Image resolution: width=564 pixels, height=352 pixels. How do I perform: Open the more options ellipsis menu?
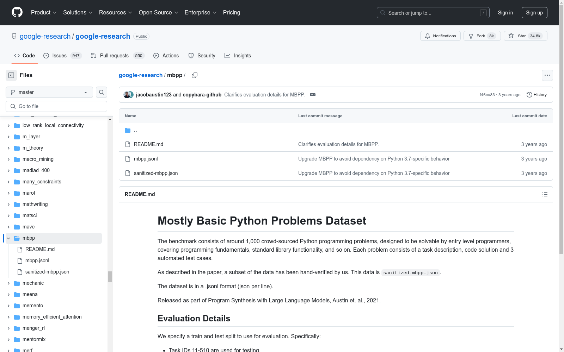tap(547, 75)
